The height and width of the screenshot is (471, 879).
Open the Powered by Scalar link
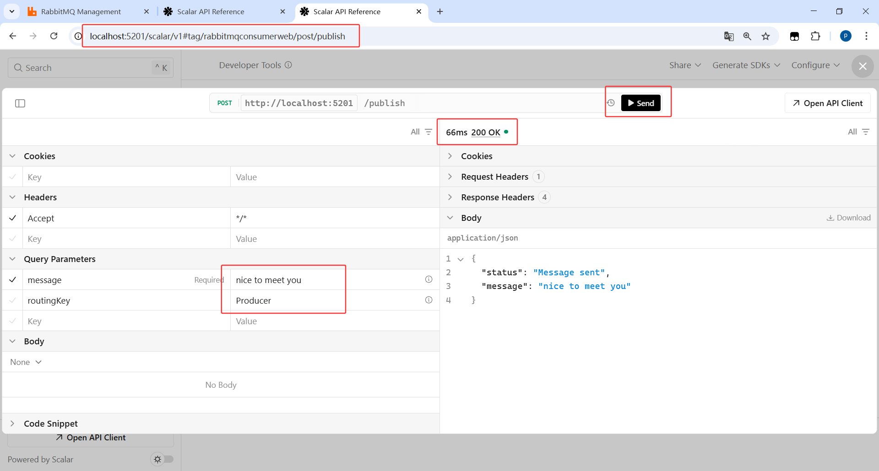(x=40, y=460)
